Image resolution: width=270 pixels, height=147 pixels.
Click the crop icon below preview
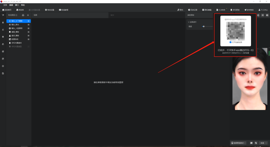point(256,143)
